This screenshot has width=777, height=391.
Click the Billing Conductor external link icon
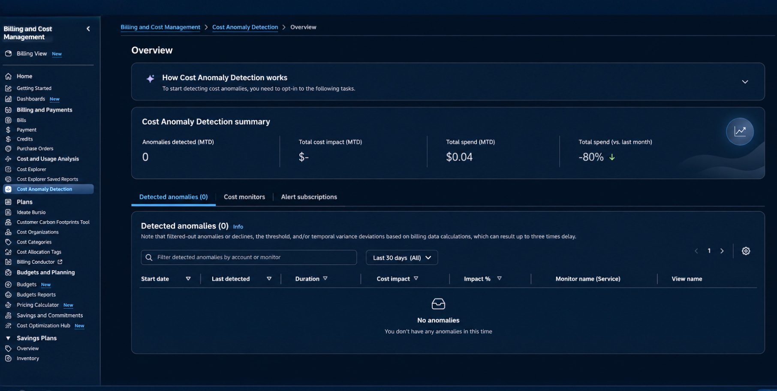(x=60, y=262)
